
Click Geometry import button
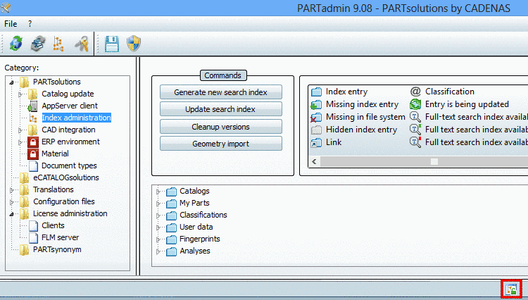pyautogui.click(x=221, y=144)
